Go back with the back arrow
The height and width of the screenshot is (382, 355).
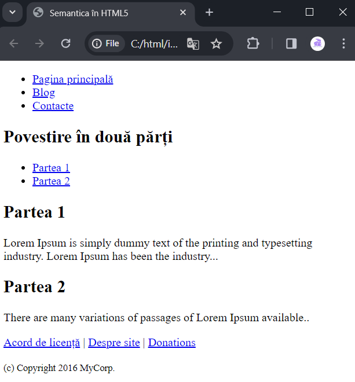pos(14,43)
